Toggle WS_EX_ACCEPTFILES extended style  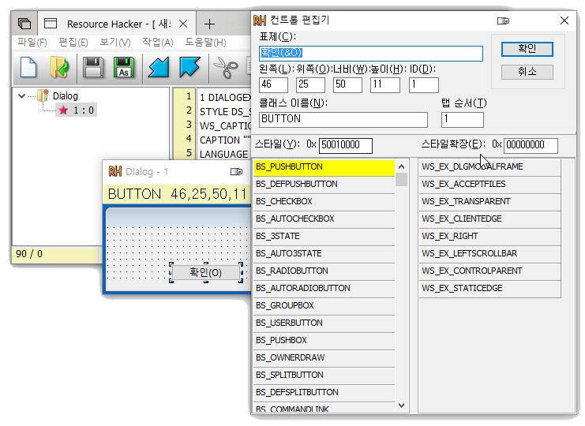tap(489, 184)
